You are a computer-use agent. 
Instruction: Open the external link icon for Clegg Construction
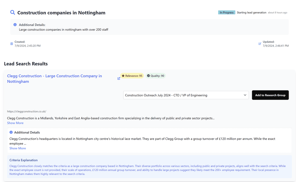point(119,78)
